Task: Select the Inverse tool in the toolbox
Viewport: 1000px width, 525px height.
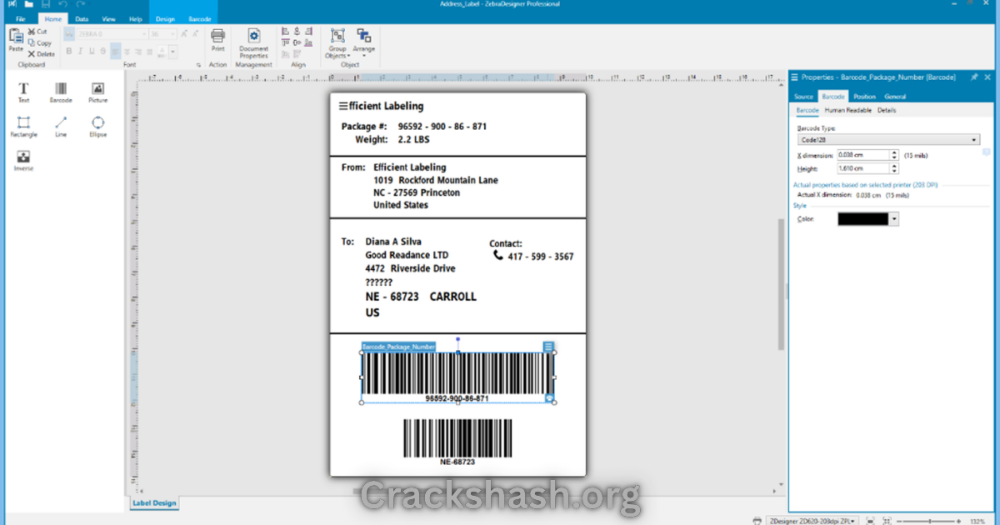Action: 23,160
